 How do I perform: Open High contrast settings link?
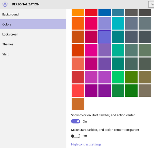[86, 144]
